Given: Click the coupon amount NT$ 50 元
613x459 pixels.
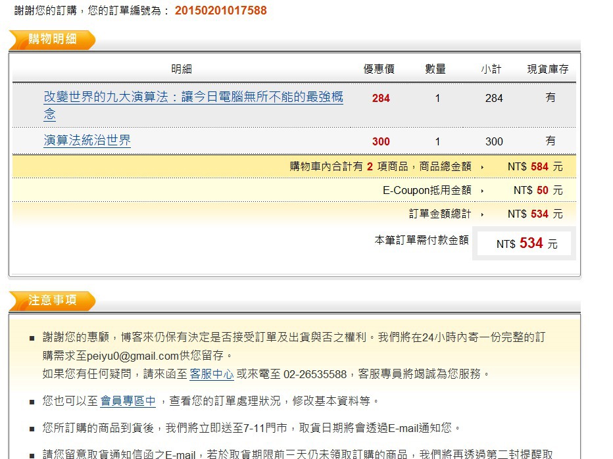Looking at the screenshot, I should pos(538,191).
